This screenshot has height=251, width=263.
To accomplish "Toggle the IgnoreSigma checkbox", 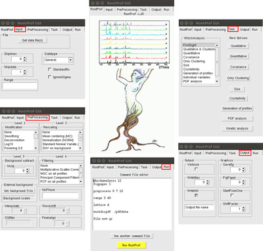I will [50, 77].
